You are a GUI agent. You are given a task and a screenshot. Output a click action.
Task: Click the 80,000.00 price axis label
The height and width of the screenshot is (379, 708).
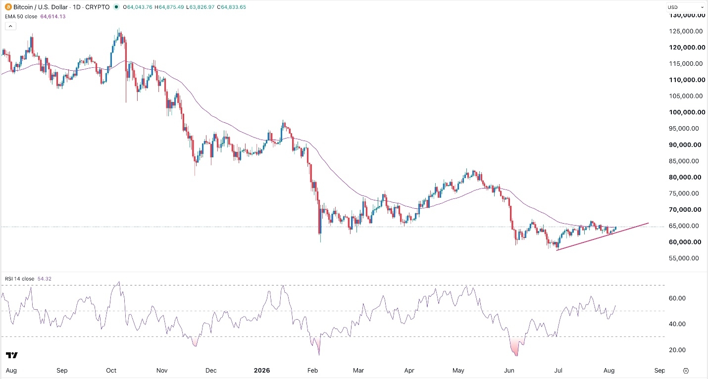pyautogui.click(x=685, y=177)
